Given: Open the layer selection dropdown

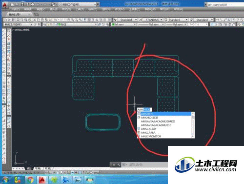Looking at the screenshot, I should point(70,24).
